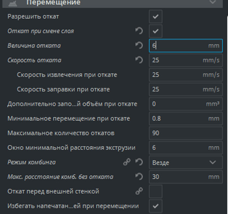Reset Величина отката value

139,46
